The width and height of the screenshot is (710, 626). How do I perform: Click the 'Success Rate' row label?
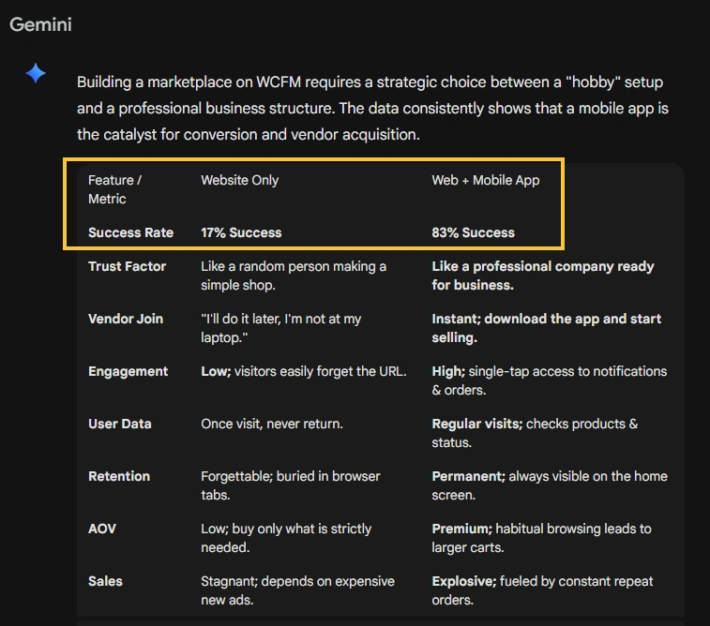tap(129, 232)
